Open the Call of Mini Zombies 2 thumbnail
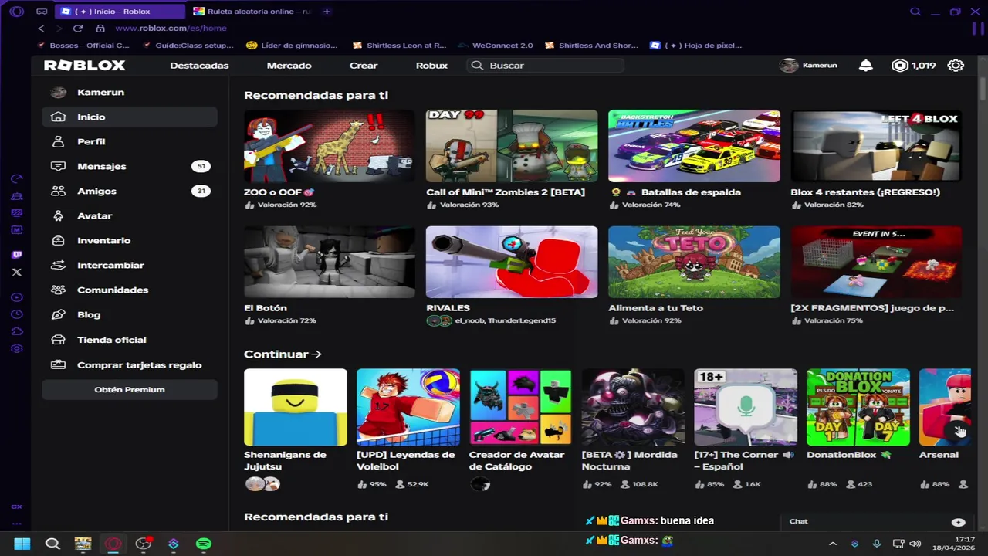This screenshot has width=988, height=556. click(512, 146)
